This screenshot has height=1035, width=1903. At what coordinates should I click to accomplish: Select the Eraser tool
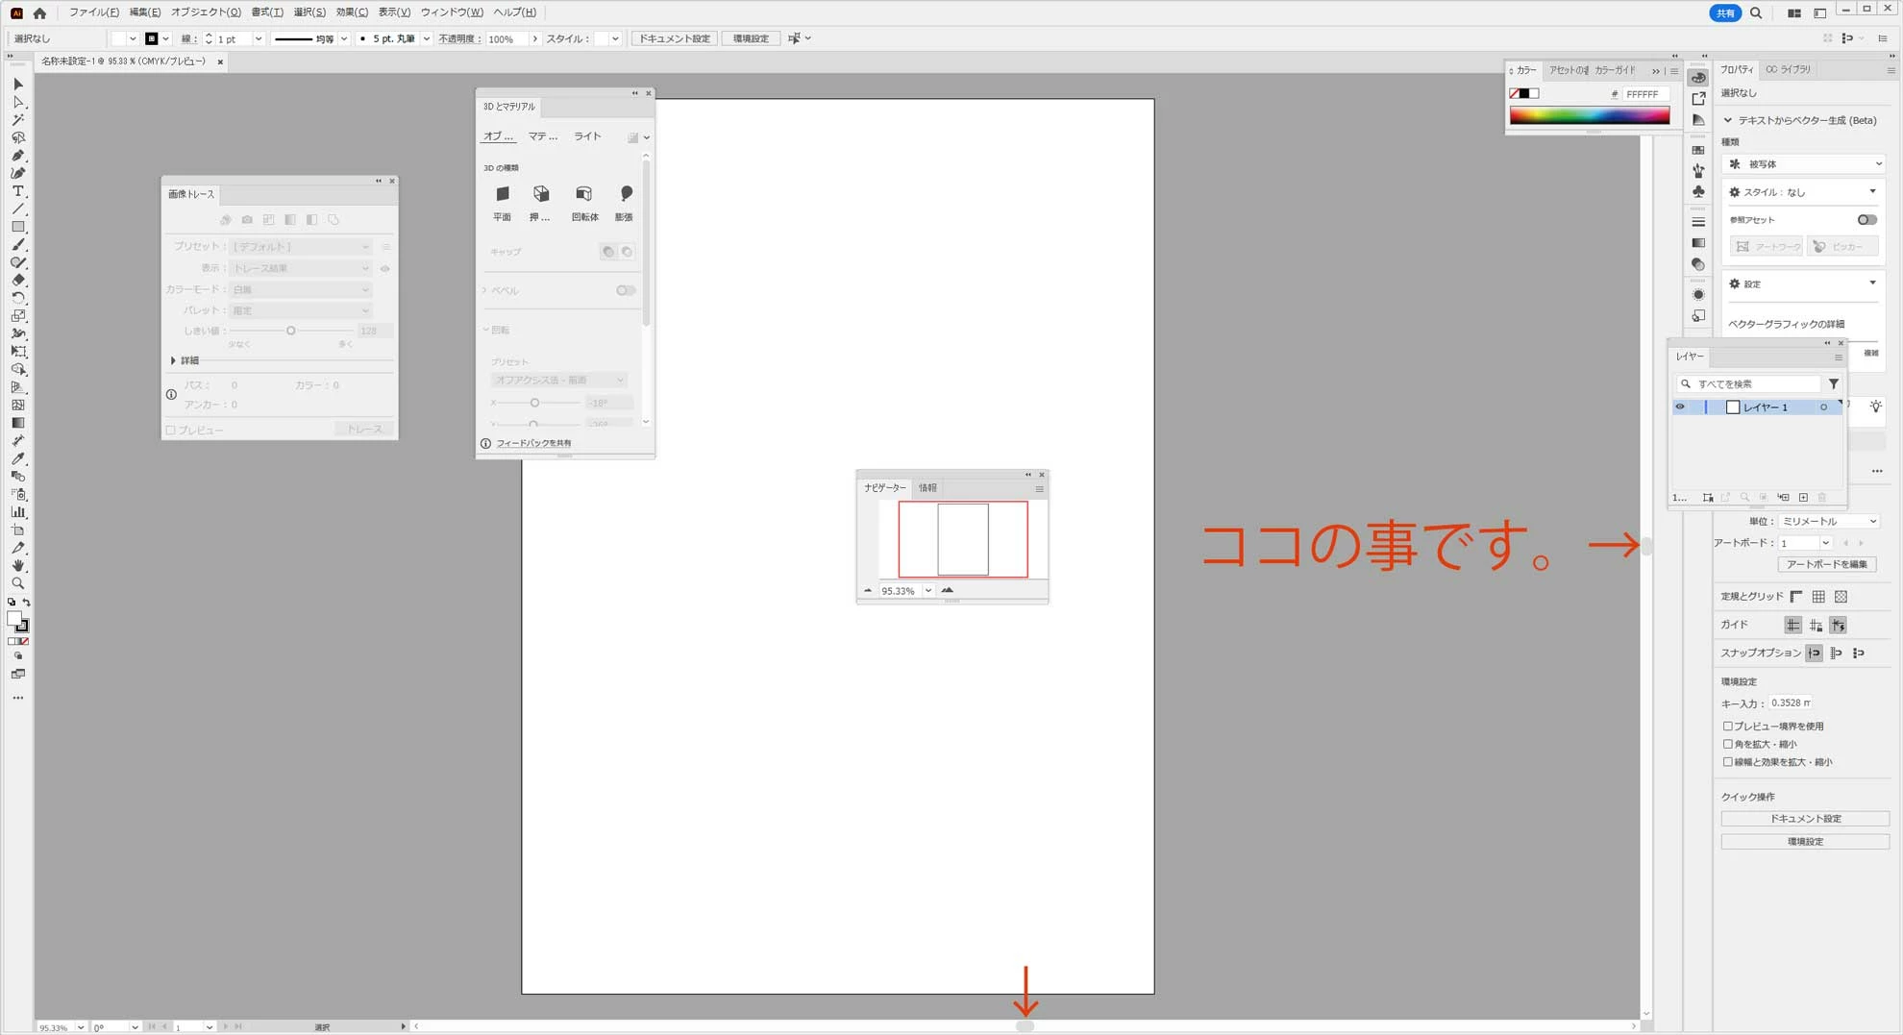pos(17,280)
